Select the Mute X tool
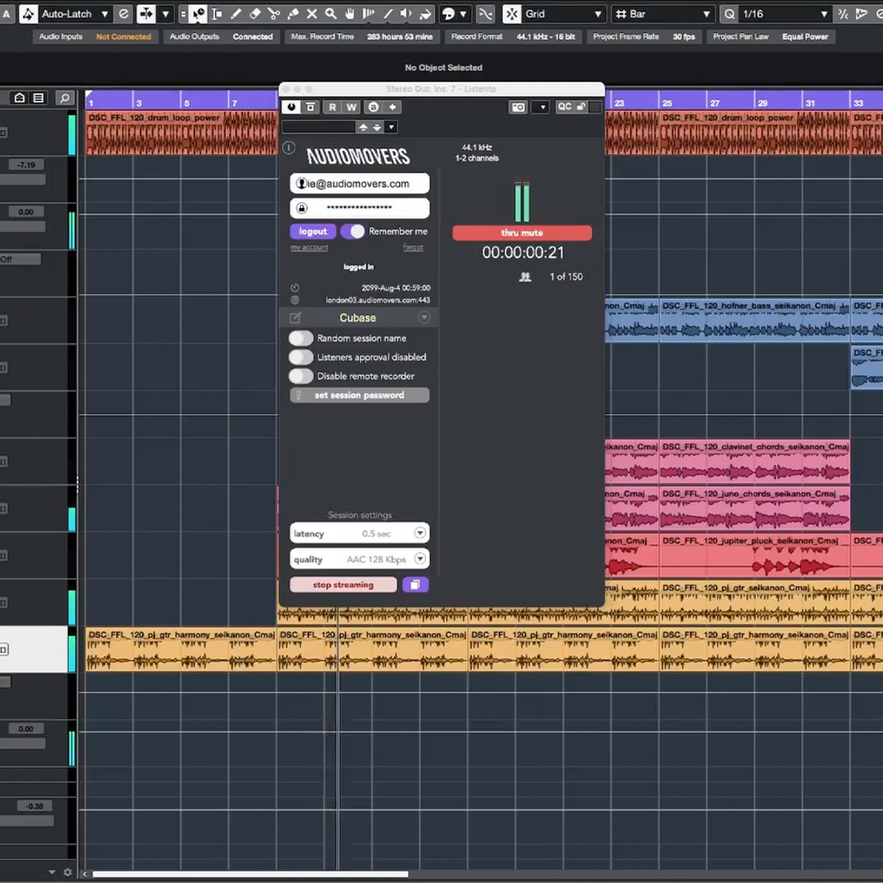The width and height of the screenshot is (883, 883). tap(312, 14)
